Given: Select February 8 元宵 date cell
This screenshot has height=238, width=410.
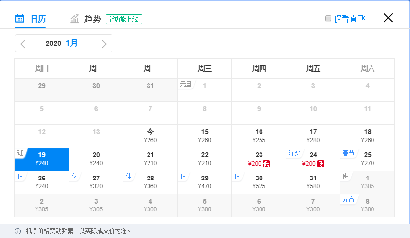Looking at the screenshot, I should coord(367,206).
